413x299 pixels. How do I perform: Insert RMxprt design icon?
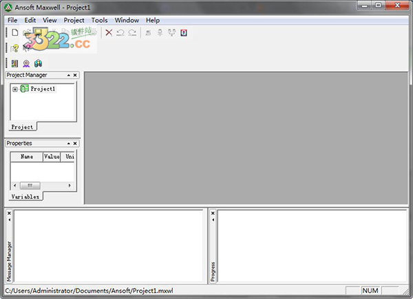[38, 63]
